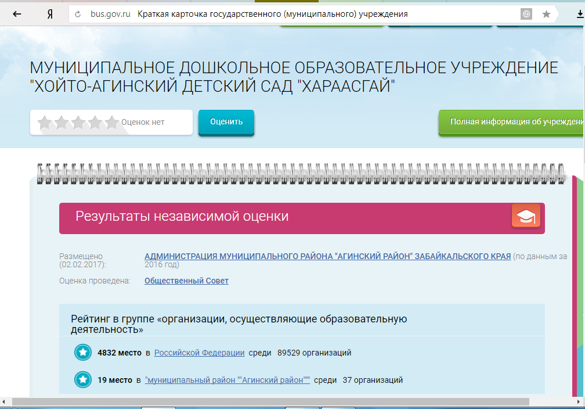585x409 pixels.
Task: Click the Результаты независимой оценки header
Action: (x=302, y=218)
